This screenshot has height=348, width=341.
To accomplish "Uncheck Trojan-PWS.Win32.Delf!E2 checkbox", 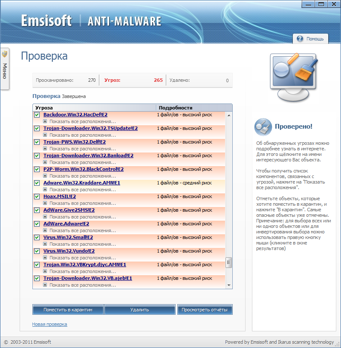I will [x=37, y=142].
